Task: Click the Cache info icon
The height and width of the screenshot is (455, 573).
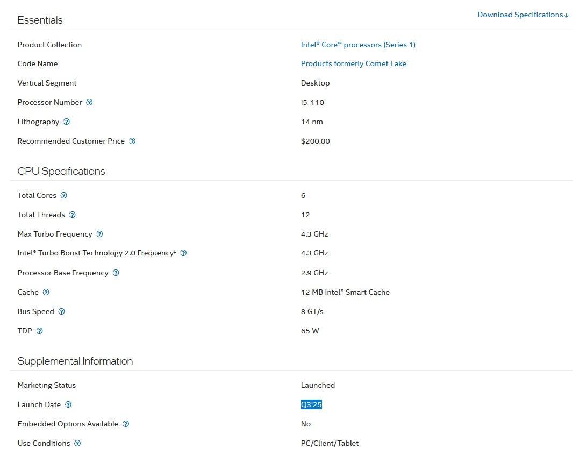Action: pyautogui.click(x=46, y=292)
